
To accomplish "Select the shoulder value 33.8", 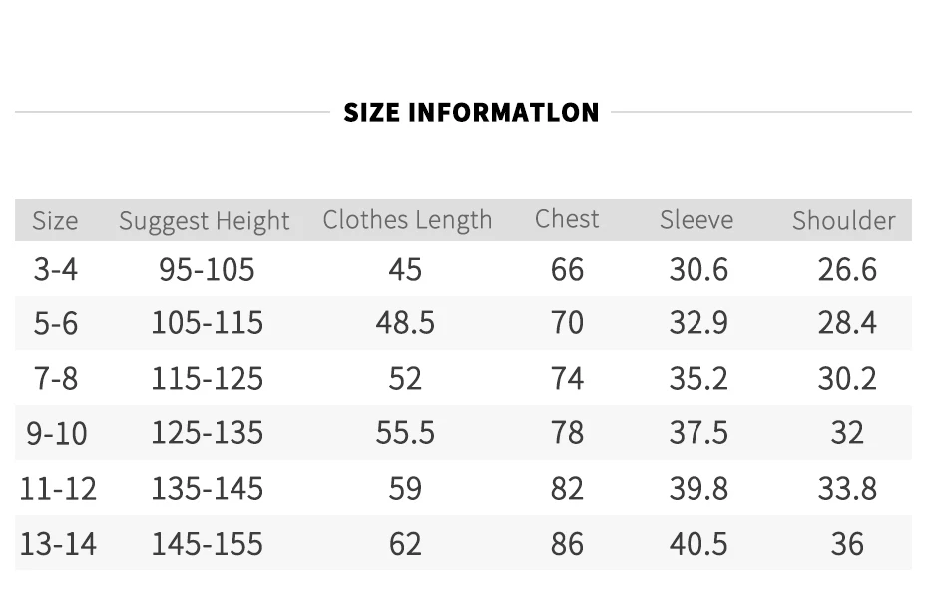I will pyautogui.click(x=847, y=489).
